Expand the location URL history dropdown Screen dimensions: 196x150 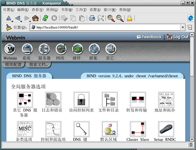183,27
